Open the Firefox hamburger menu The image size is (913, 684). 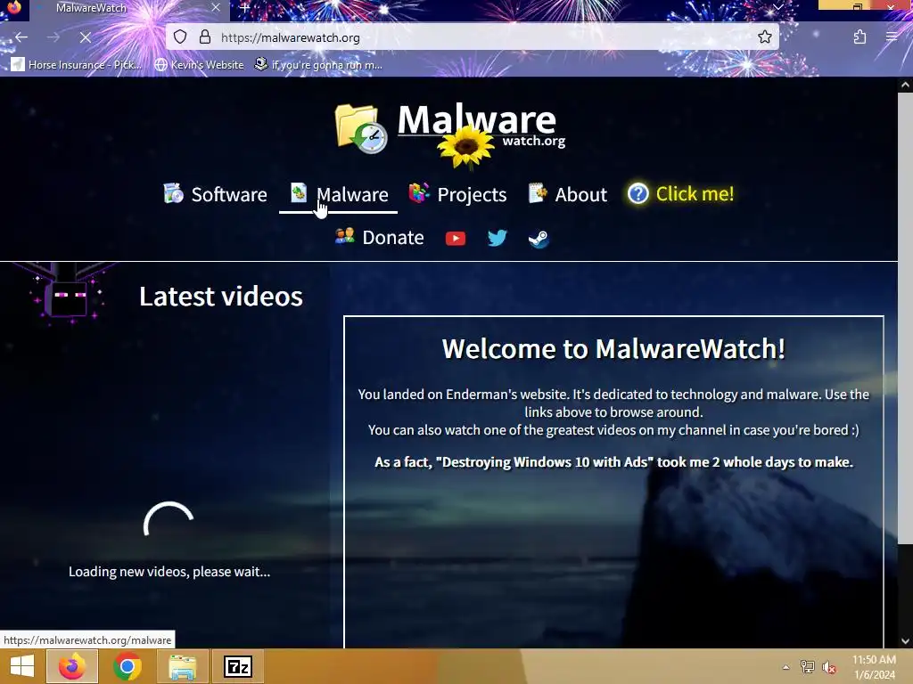point(892,37)
